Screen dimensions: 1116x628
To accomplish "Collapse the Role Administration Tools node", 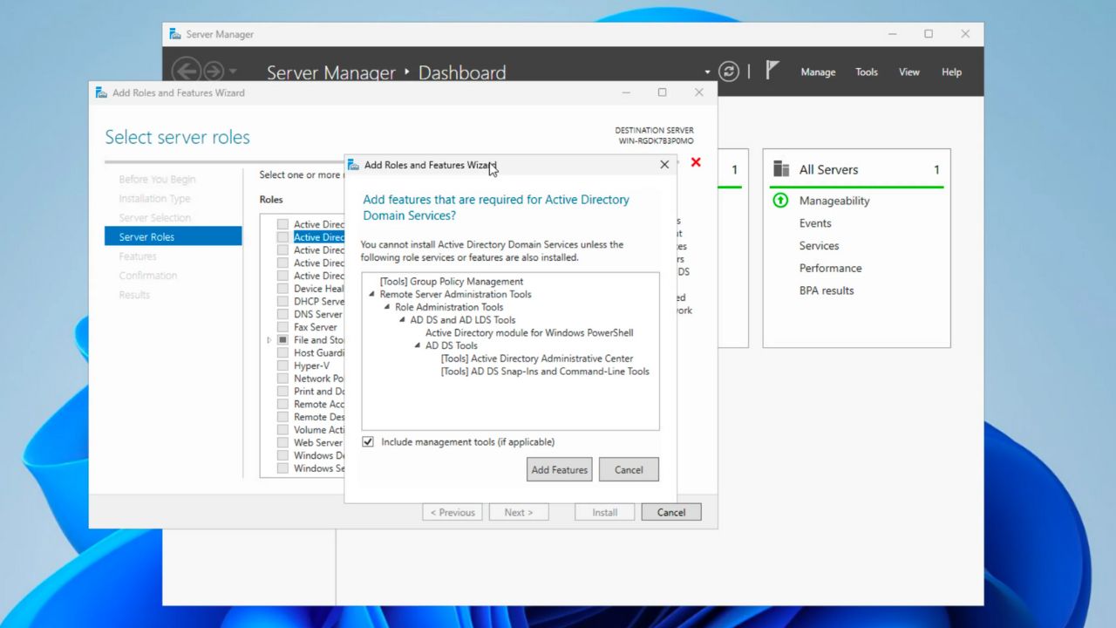I will (x=387, y=307).
